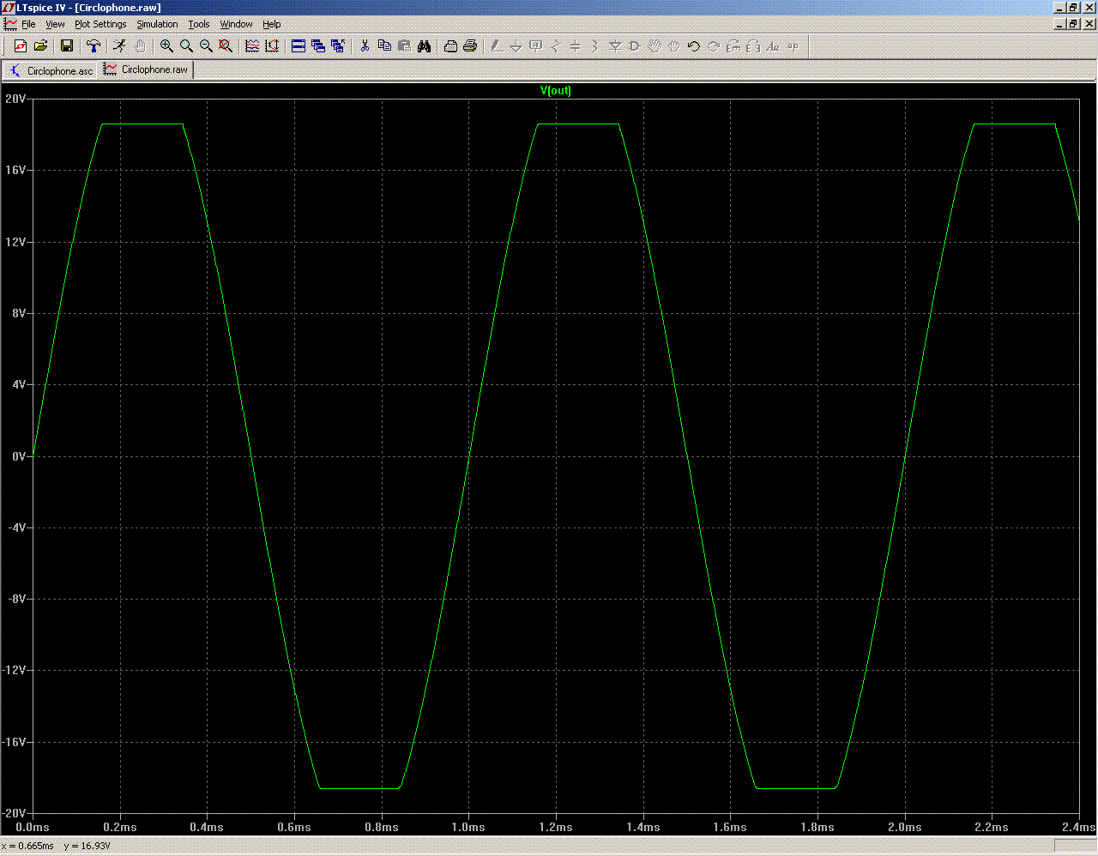
Task: Click the -20V vertical axis label
Action: (15, 813)
